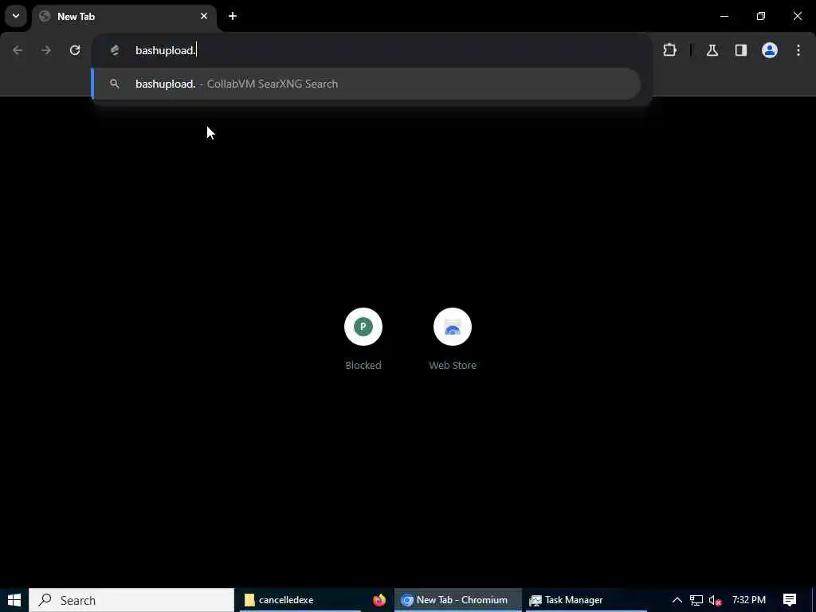Image resolution: width=816 pixels, height=612 pixels.
Task: Click the search engine icon in address bar
Action: click(x=115, y=50)
